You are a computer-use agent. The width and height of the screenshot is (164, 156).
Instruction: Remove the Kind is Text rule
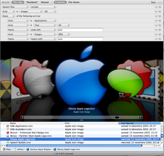tap(156, 25)
